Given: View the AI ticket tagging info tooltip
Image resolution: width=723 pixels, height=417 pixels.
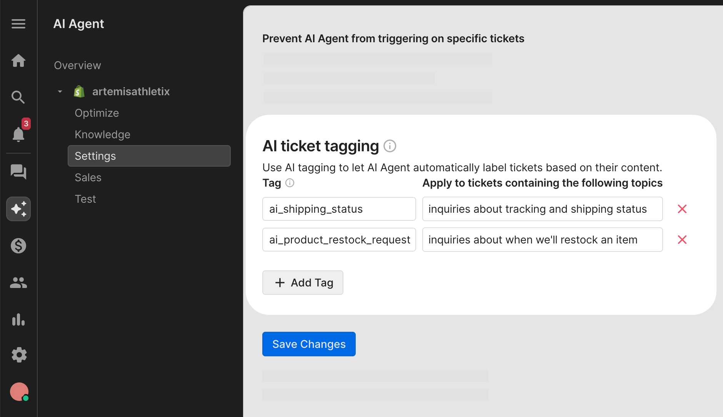Looking at the screenshot, I should 390,146.
